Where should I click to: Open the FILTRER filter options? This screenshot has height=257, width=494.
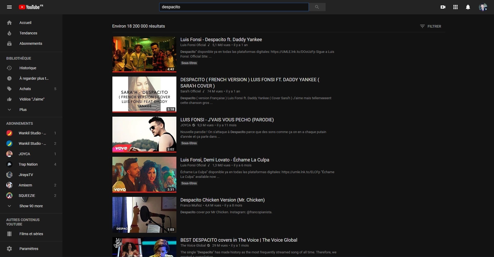(431, 26)
